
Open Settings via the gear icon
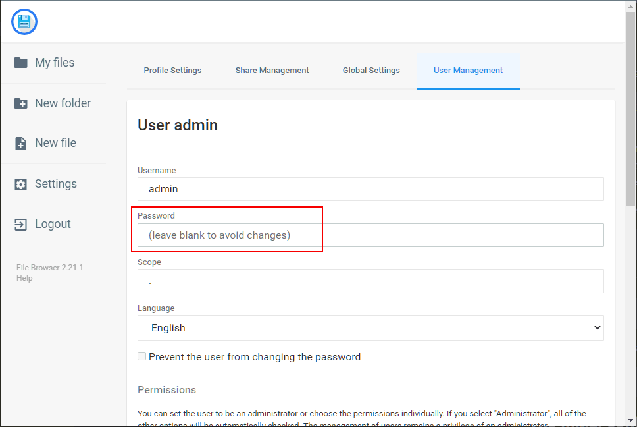(21, 185)
